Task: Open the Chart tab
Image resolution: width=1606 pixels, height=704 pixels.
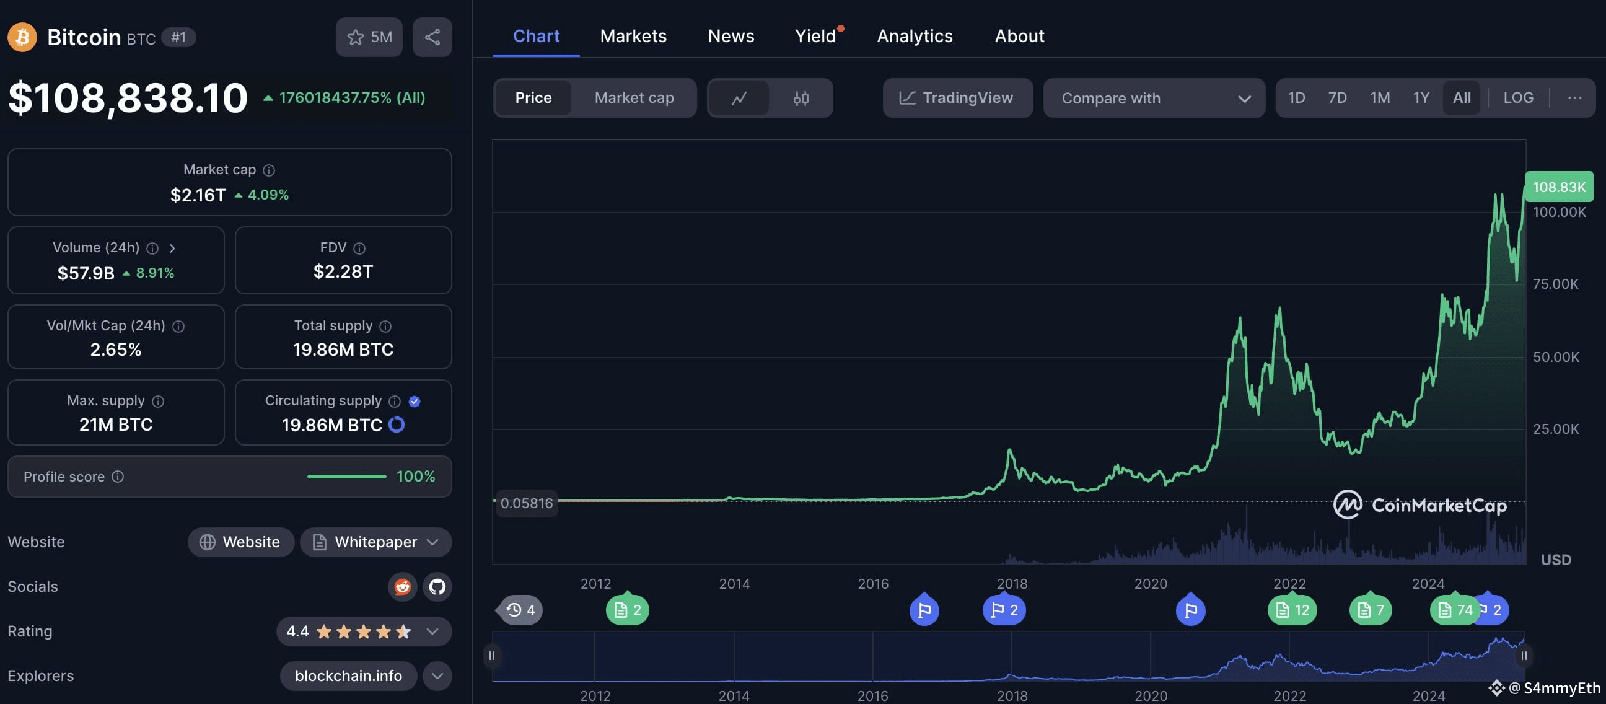Action: click(x=536, y=36)
